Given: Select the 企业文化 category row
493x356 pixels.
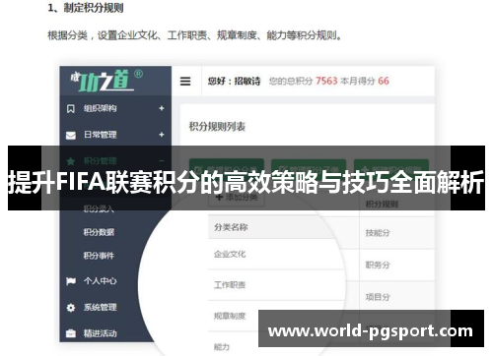Looking at the screenshot, I should pyautogui.click(x=276, y=254).
